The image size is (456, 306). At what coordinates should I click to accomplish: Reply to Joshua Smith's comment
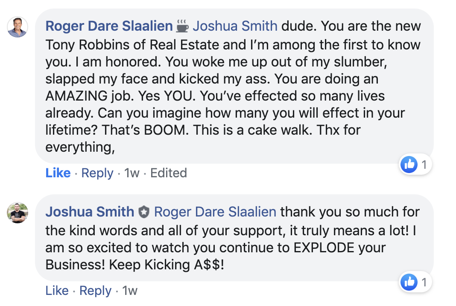coord(95,291)
